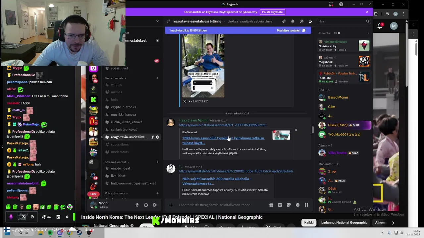Screen dimensions: 424x238
Task: Select emote_ideat channel
Action: click(x=132, y=168)
